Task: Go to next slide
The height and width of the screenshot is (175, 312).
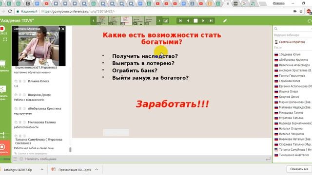Action: tap(203, 20)
